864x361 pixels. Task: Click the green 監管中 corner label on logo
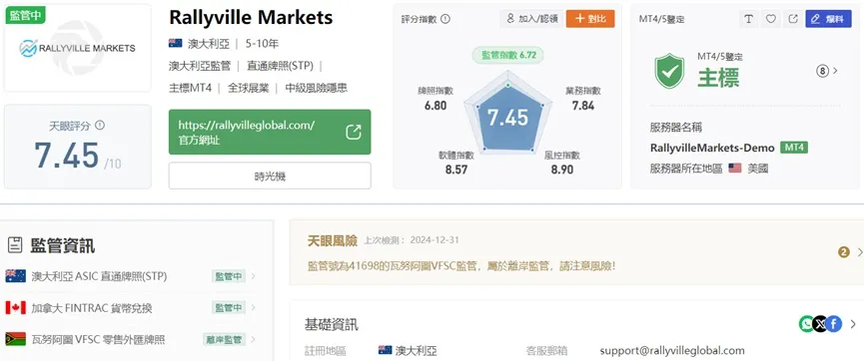[25, 15]
